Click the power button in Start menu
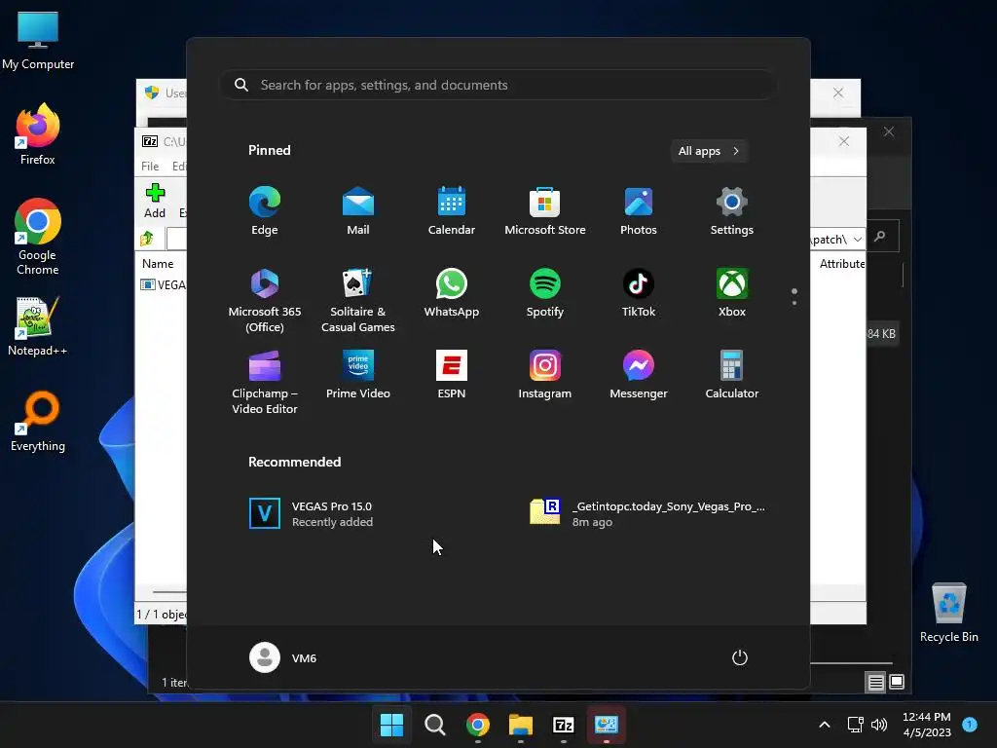Image resolution: width=997 pixels, height=748 pixels. point(740,657)
